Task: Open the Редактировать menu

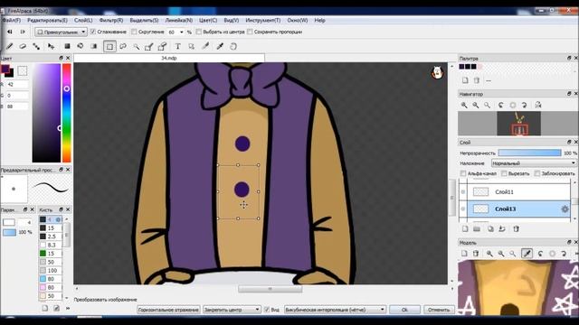Action: click(47, 20)
